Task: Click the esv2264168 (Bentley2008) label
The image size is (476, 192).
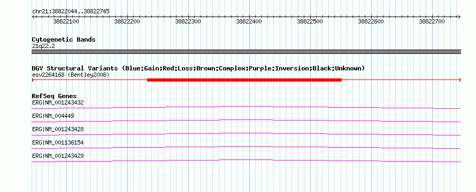Action: [x=71, y=75]
